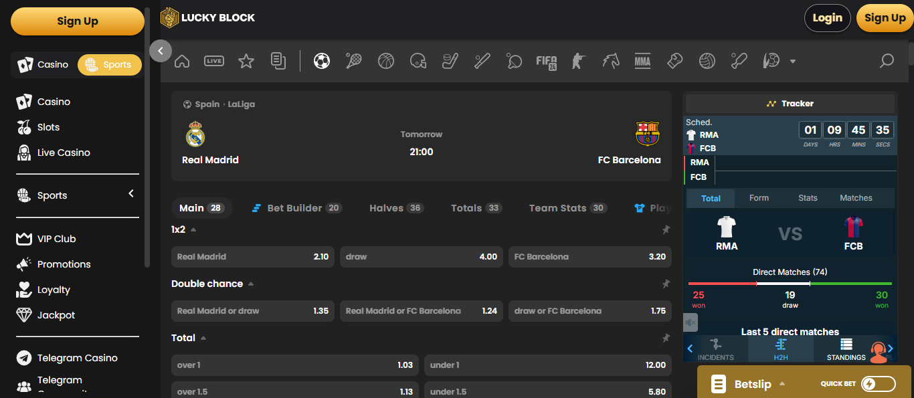Toggle the Quick Bet switch
This screenshot has height=398, width=914.
pos(879,384)
